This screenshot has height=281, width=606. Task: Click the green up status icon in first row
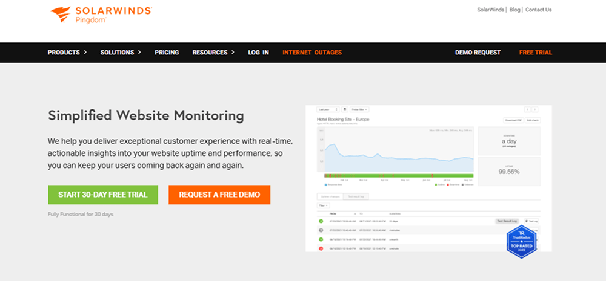320,222
